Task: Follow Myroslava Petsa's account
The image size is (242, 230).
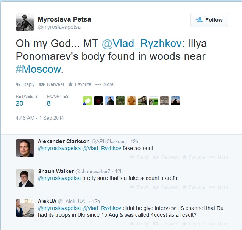Action: point(209,20)
